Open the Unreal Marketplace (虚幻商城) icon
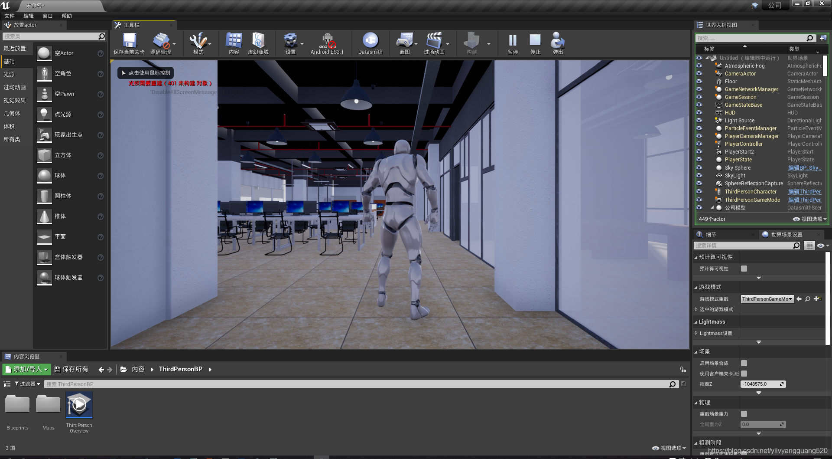832x459 pixels. (x=258, y=41)
